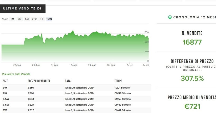Open Visualizza Tutti Vendite link
216x113 pixels.
pyautogui.click(x=16, y=74)
